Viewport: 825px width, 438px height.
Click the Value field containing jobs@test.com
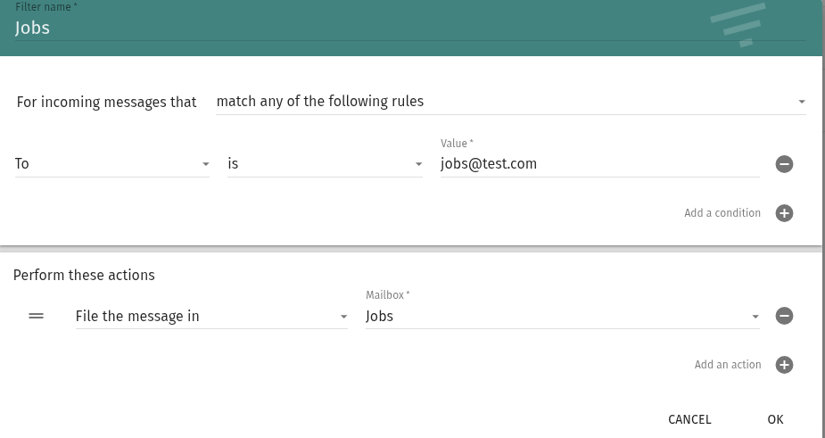598,164
